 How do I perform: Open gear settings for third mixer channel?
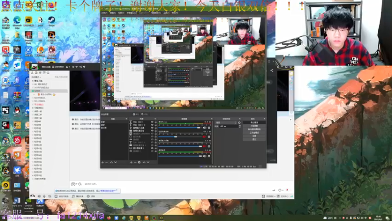(x=209, y=146)
